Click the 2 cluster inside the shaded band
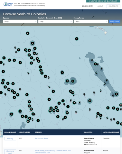 point(95,64)
